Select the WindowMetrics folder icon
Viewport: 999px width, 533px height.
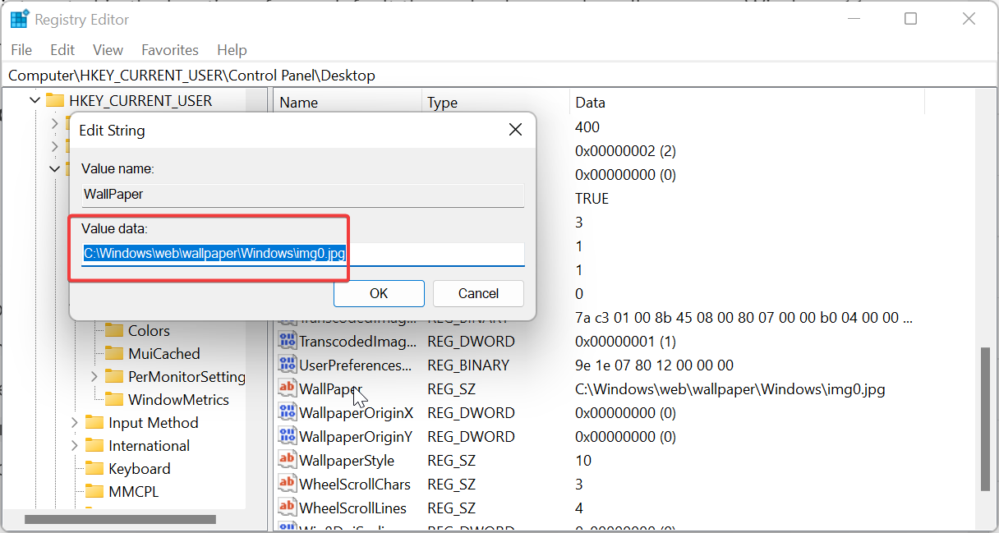(114, 399)
